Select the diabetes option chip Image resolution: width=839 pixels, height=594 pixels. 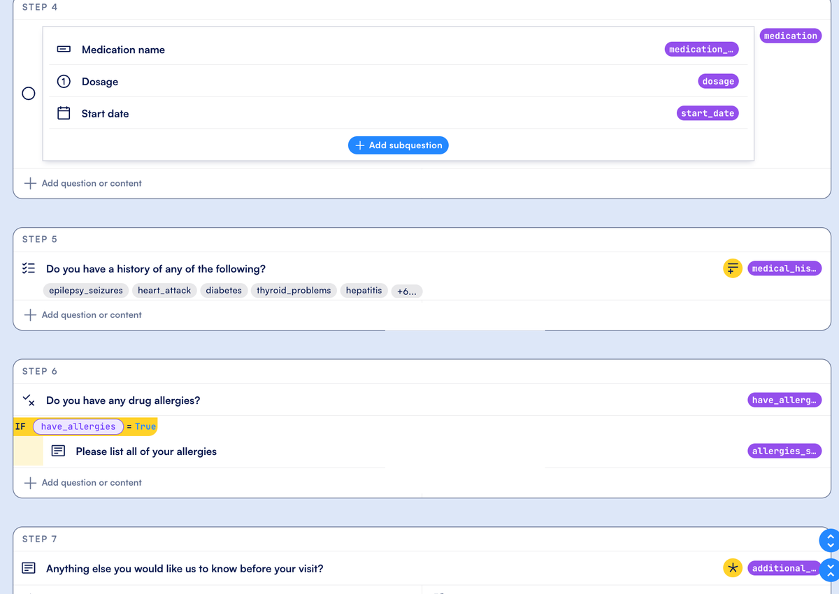(224, 290)
